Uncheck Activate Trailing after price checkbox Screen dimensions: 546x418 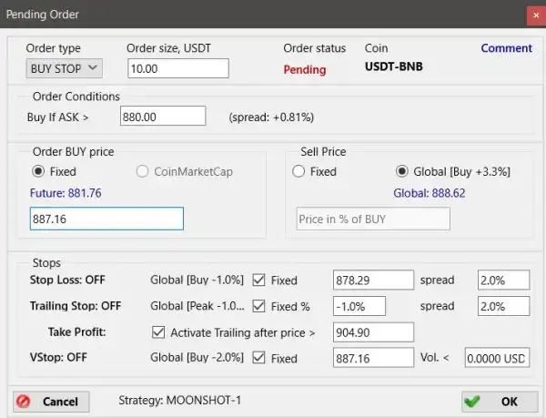[x=159, y=332]
